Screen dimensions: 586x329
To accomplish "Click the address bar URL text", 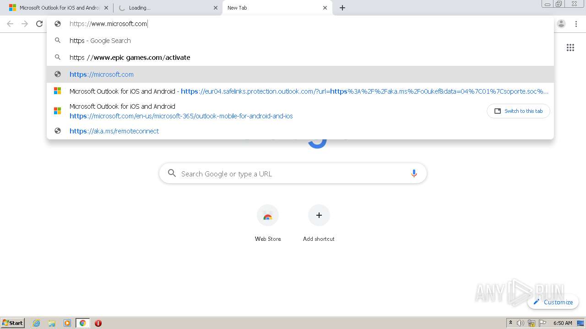I will pos(109,24).
